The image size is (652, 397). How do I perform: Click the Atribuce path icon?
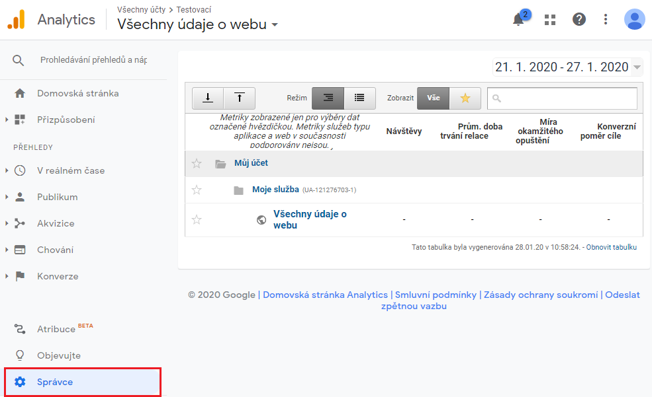point(20,329)
